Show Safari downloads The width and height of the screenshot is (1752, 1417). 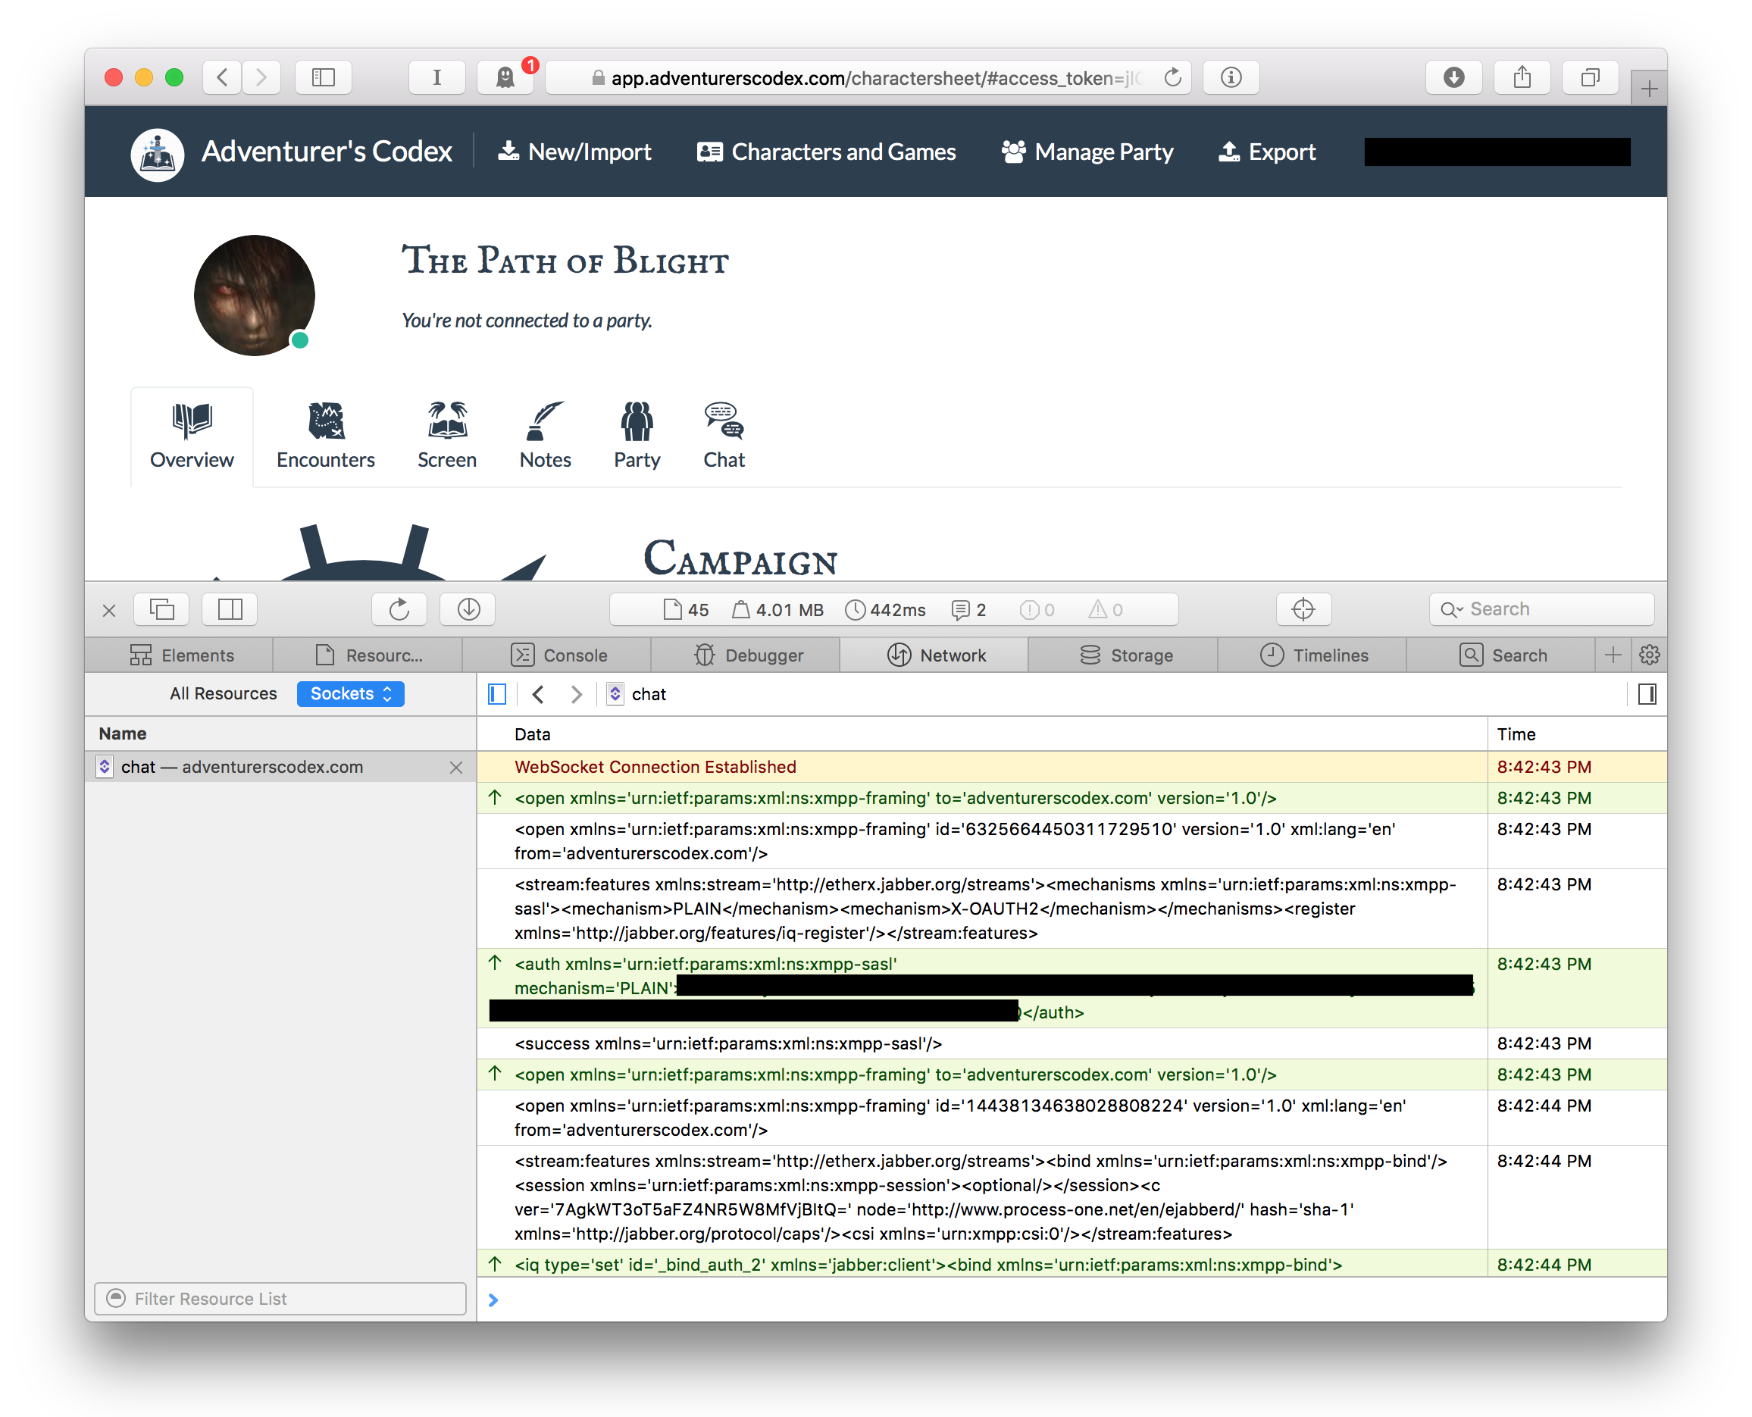click(1453, 77)
